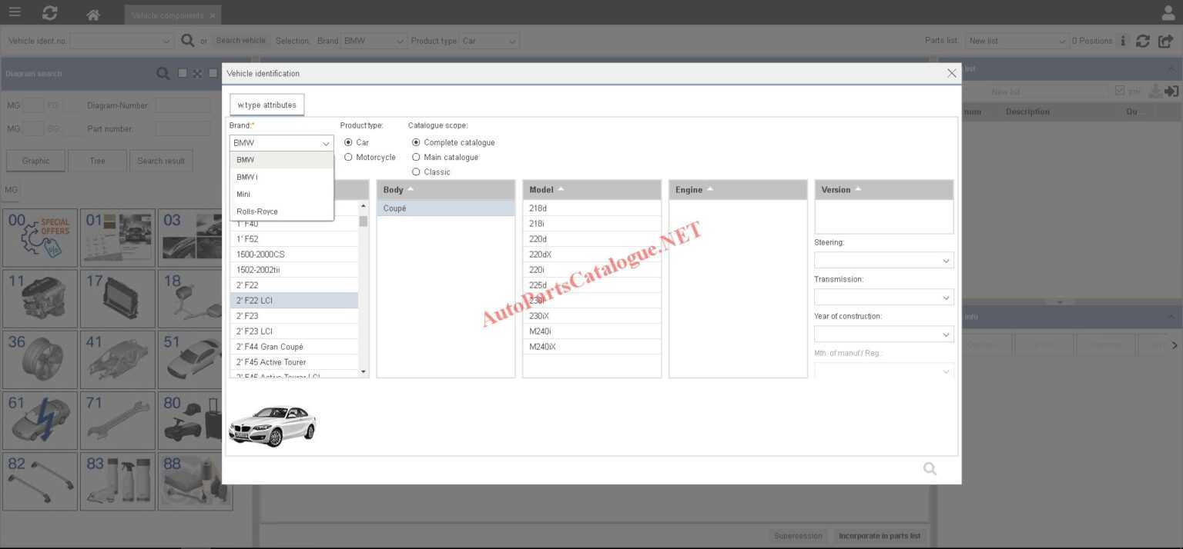Pick the 2' F44 Gran Coupé series

pos(270,347)
